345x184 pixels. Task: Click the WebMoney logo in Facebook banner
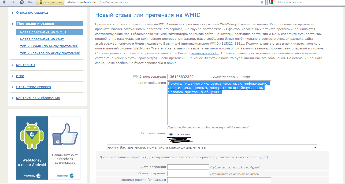(x=65, y=176)
